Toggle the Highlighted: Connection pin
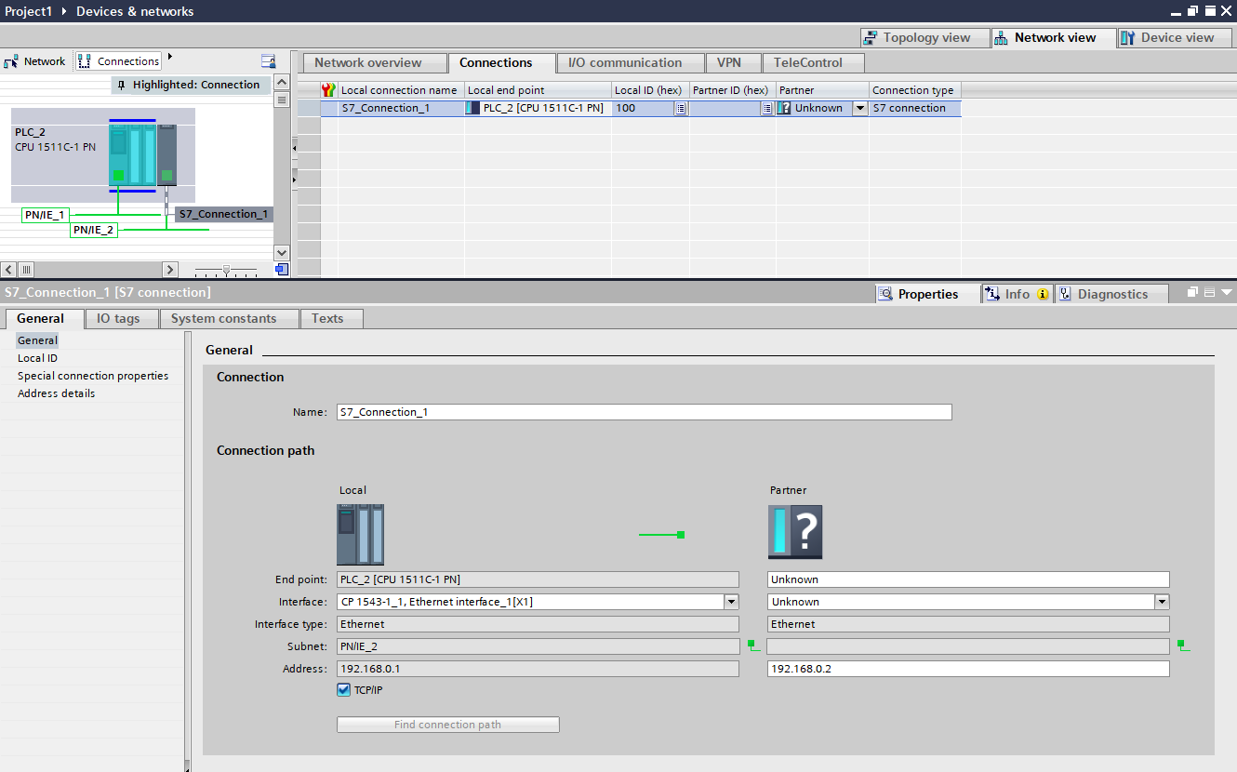Image resolution: width=1237 pixels, height=772 pixels. [x=121, y=86]
